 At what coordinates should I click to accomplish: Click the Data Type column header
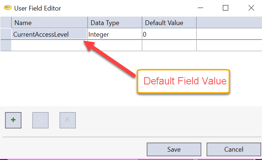click(x=115, y=23)
